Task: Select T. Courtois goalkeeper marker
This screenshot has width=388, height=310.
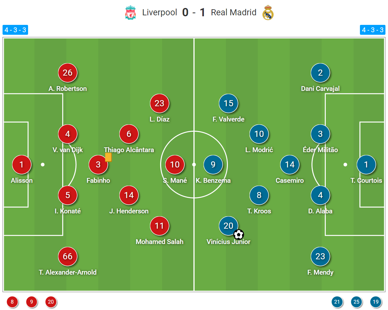Action: point(366,165)
